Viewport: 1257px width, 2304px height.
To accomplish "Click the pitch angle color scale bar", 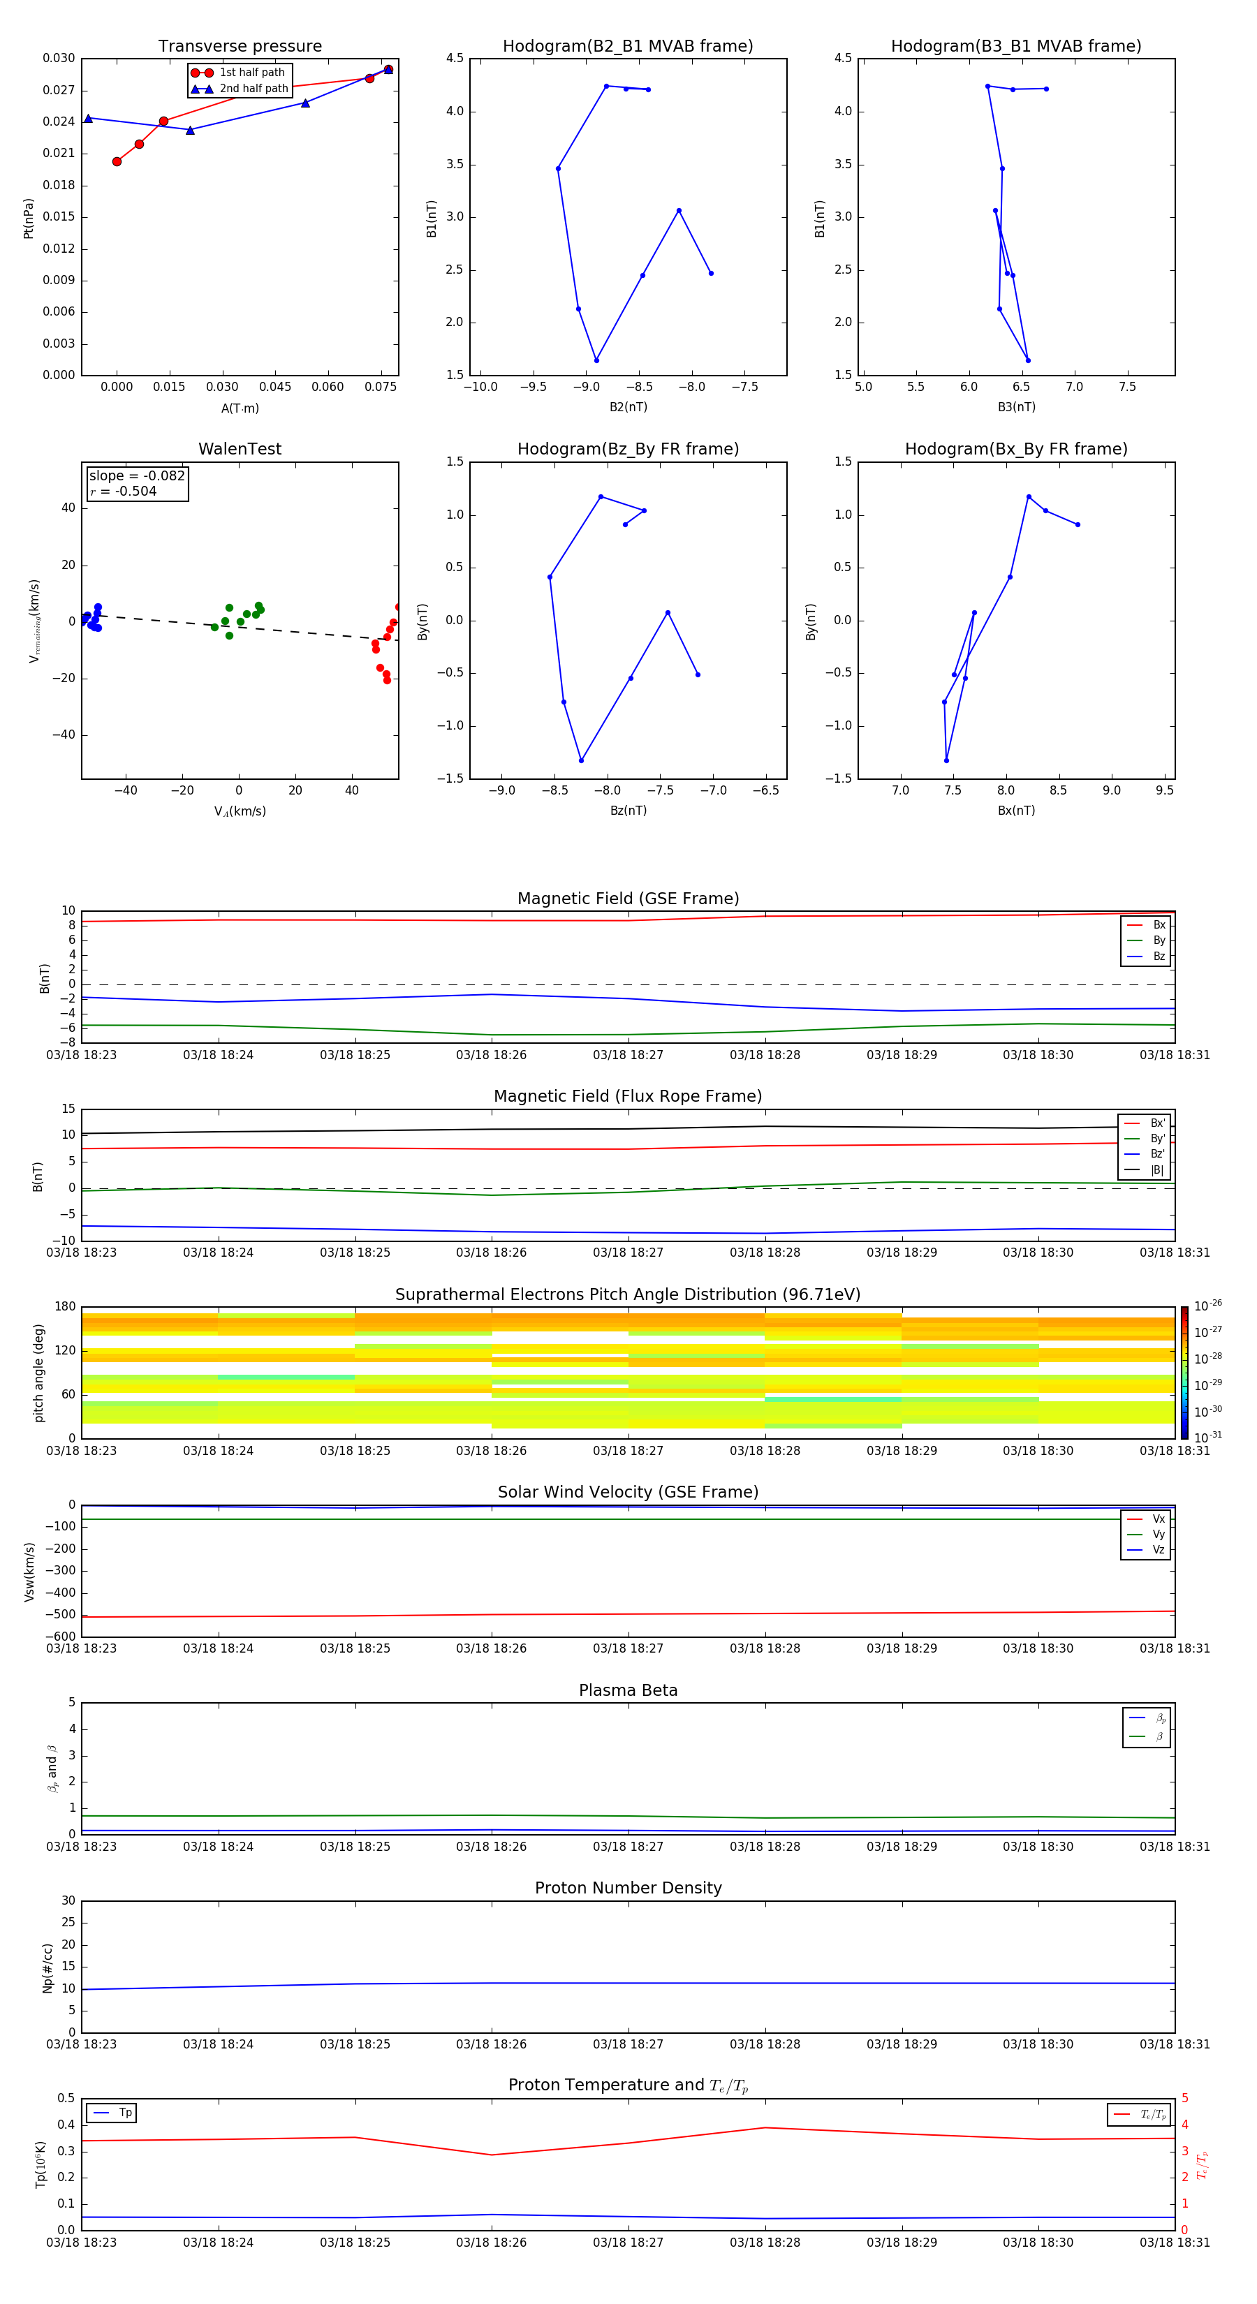I will [1184, 1372].
